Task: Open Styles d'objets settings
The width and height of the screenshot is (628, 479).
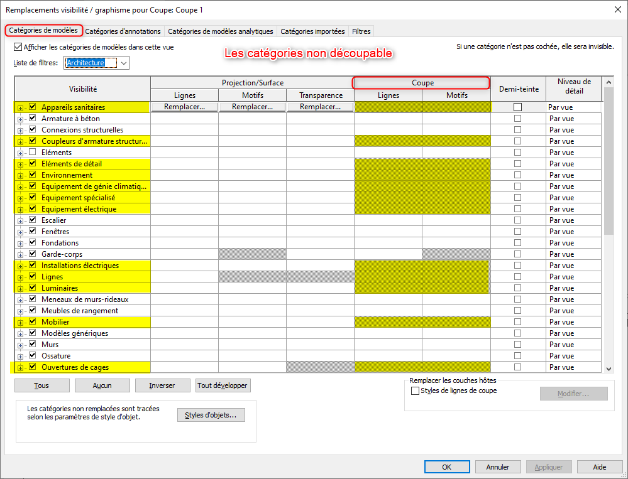Action: coord(211,415)
